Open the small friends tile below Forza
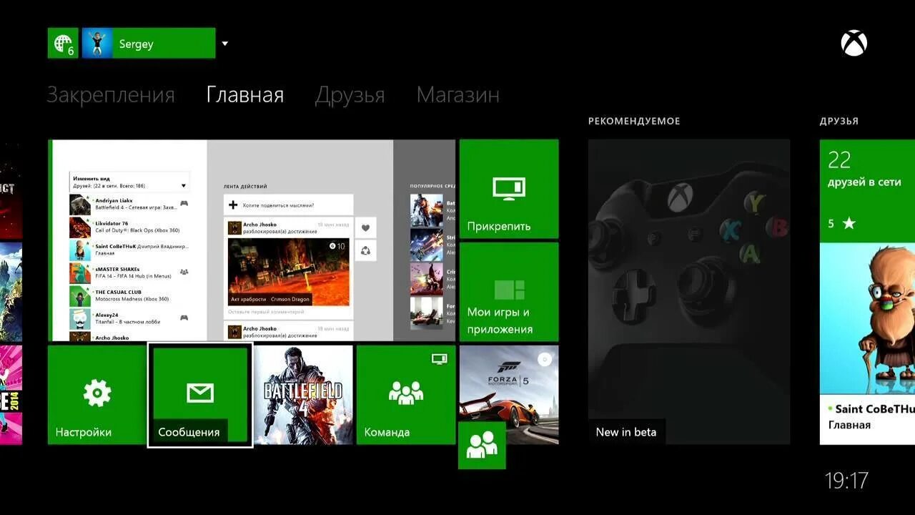This screenshot has width=915, height=515. (482, 445)
